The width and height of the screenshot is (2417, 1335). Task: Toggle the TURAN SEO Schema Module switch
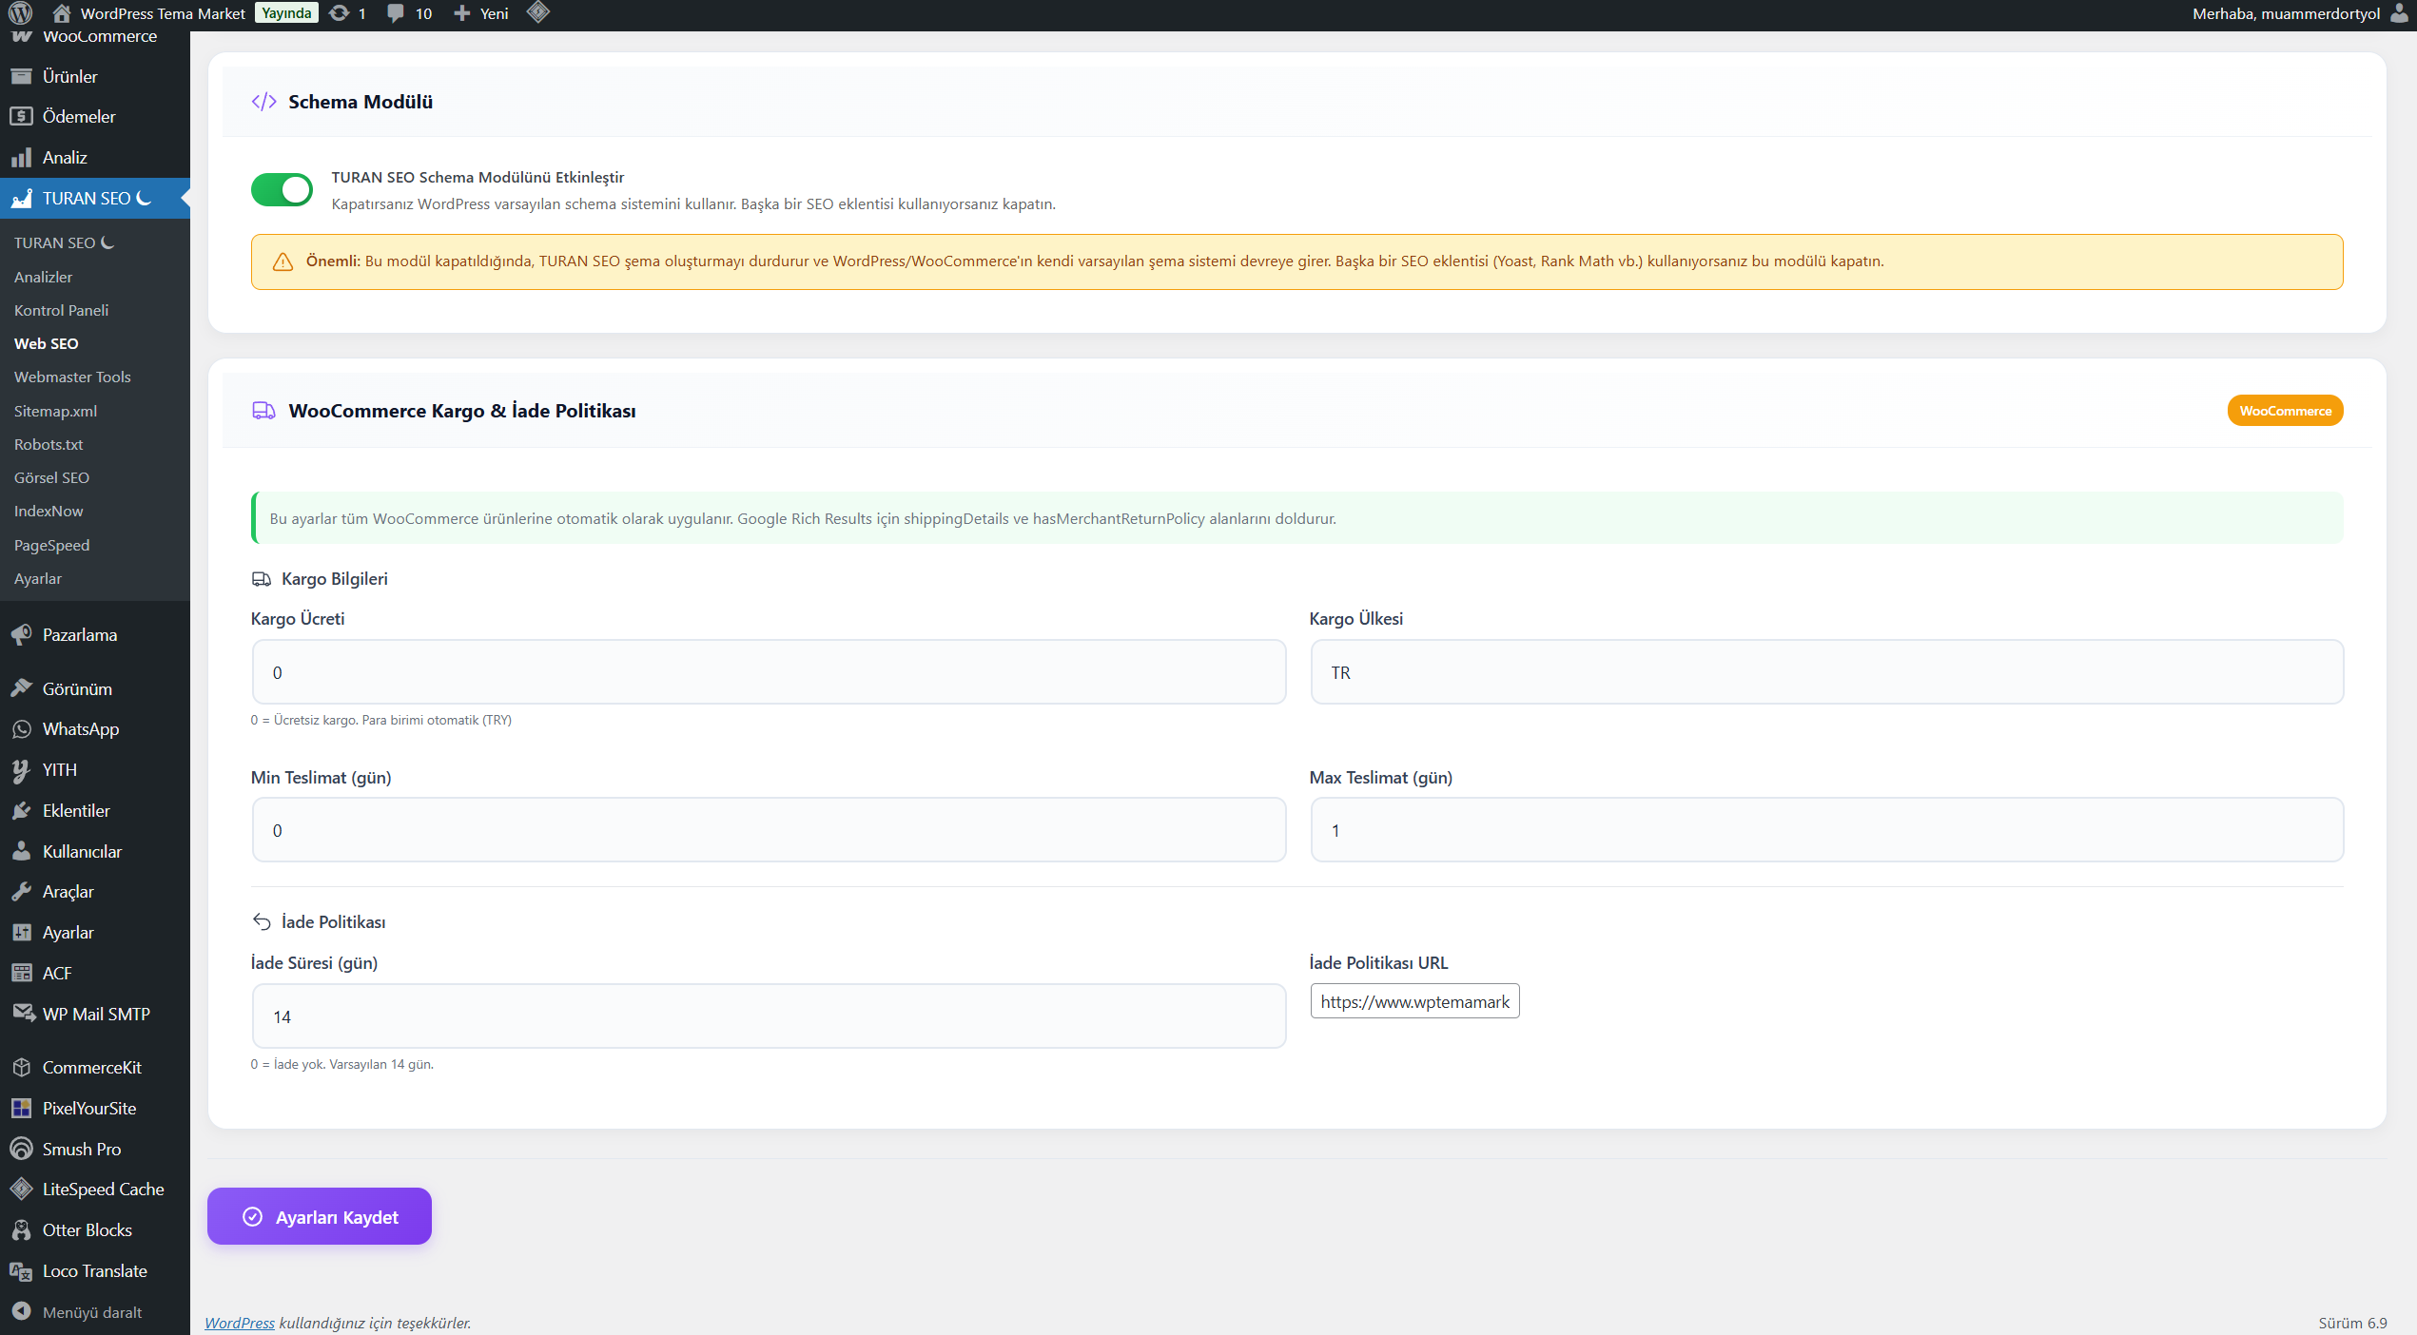pyautogui.click(x=282, y=190)
